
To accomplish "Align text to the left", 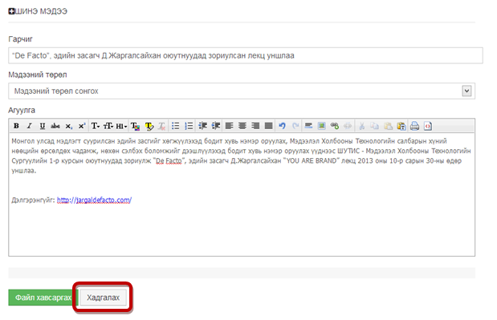I will point(229,126).
